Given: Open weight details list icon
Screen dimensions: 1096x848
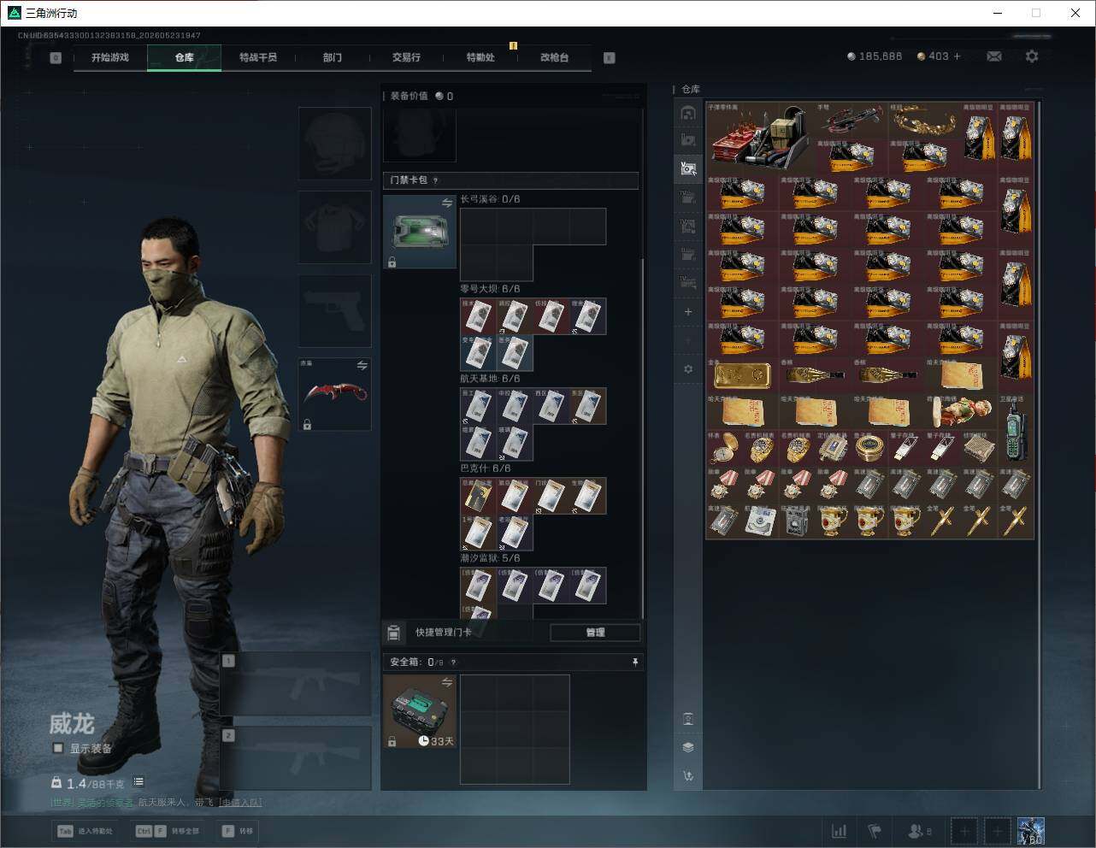Looking at the screenshot, I should coord(138,781).
